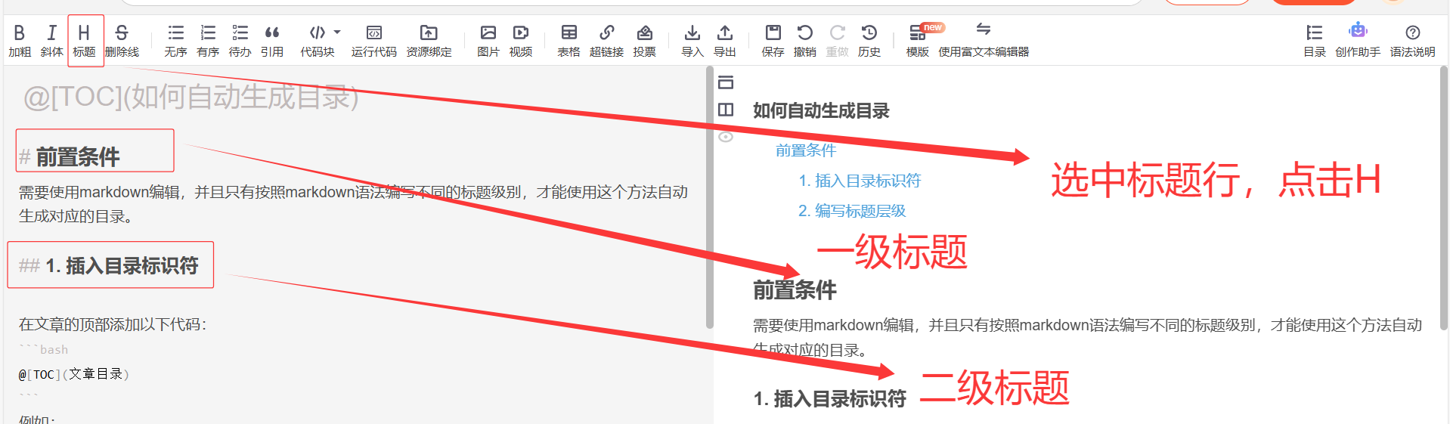
Task: Jump to 1. 插入目录标识符 TOC link
Action: tap(860, 181)
